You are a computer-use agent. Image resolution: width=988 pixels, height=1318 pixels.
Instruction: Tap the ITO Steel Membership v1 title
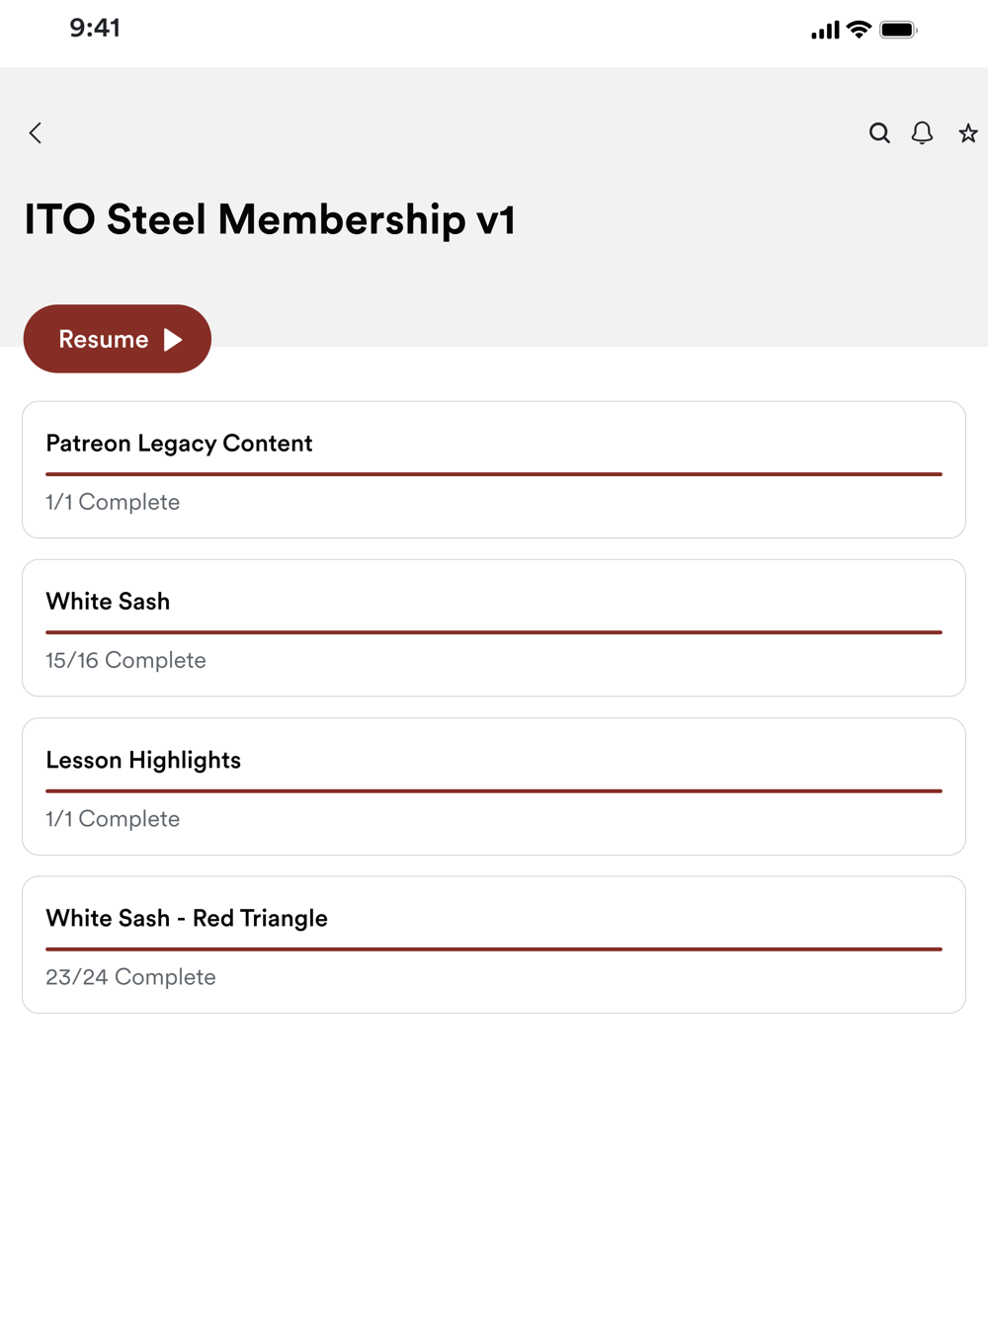pyautogui.click(x=270, y=219)
